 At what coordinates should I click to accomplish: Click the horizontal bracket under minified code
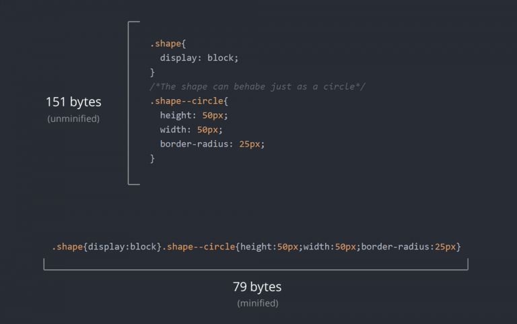point(256,269)
